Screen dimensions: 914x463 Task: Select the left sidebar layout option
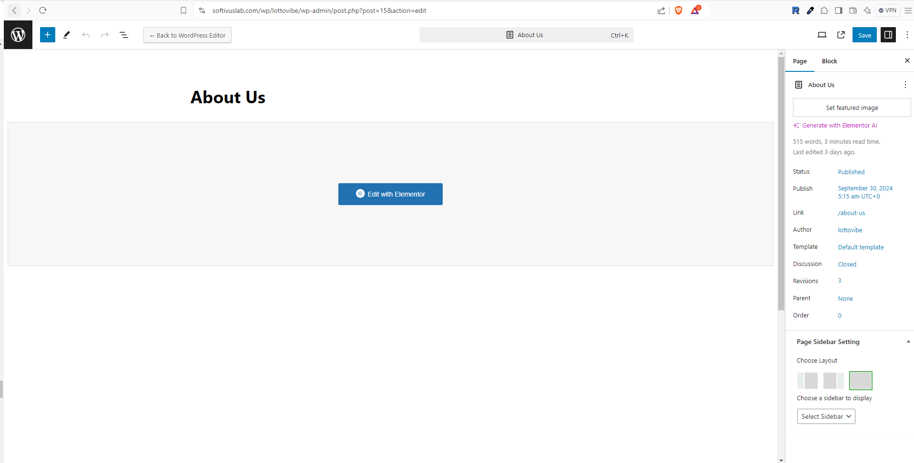pyautogui.click(x=807, y=381)
